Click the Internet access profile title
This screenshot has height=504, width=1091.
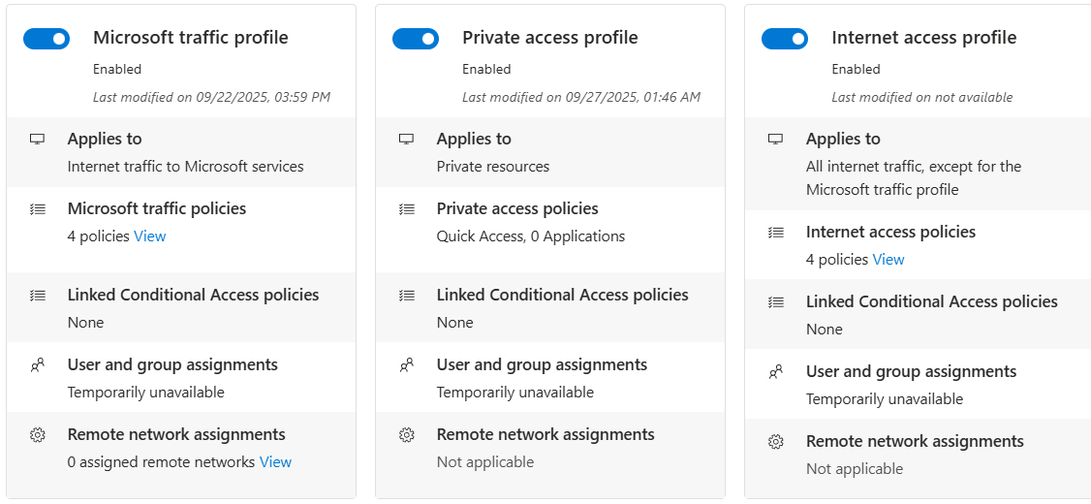coord(923,38)
